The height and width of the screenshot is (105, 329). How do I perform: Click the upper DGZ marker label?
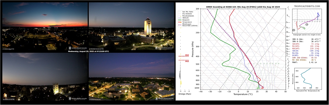[x=187, y=55]
